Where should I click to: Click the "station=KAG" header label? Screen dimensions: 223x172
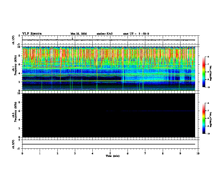[105, 34]
